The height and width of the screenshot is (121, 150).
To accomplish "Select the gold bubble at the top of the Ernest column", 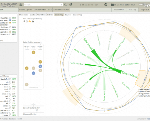I will click(x=33, y=52).
